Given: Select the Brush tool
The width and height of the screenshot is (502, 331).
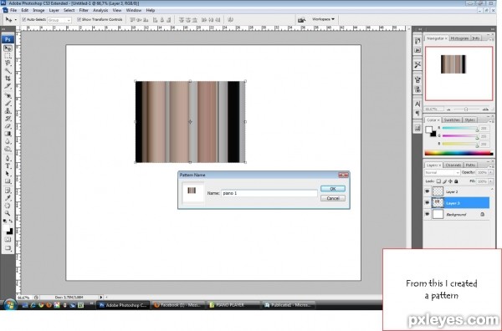Looking at the screenshot, I should tap(8, 103).
